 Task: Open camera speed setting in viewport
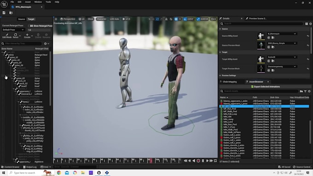tap(213, 19)
